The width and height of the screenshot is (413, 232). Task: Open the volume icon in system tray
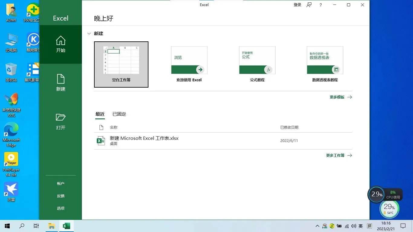point(353,226)
